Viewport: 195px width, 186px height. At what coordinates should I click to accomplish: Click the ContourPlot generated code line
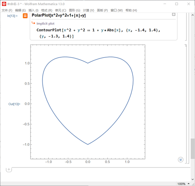click(98, 30)
